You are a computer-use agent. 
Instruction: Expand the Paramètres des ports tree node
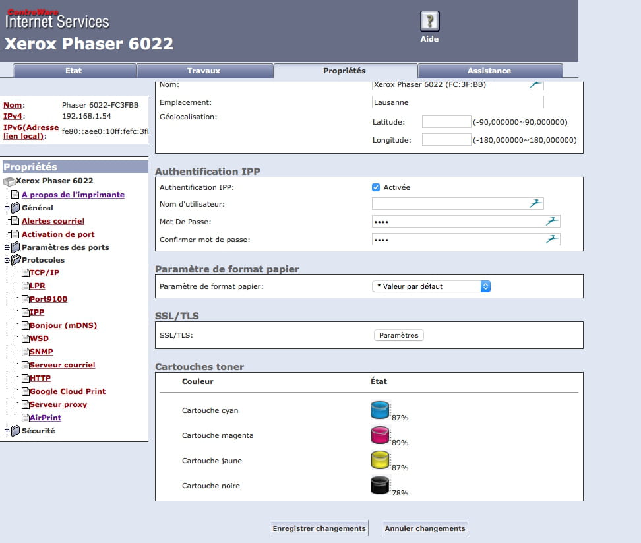pos(7,248)
